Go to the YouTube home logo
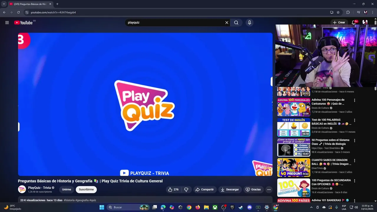The height and width of the screenshot is (212, 377). coord(23,23)
